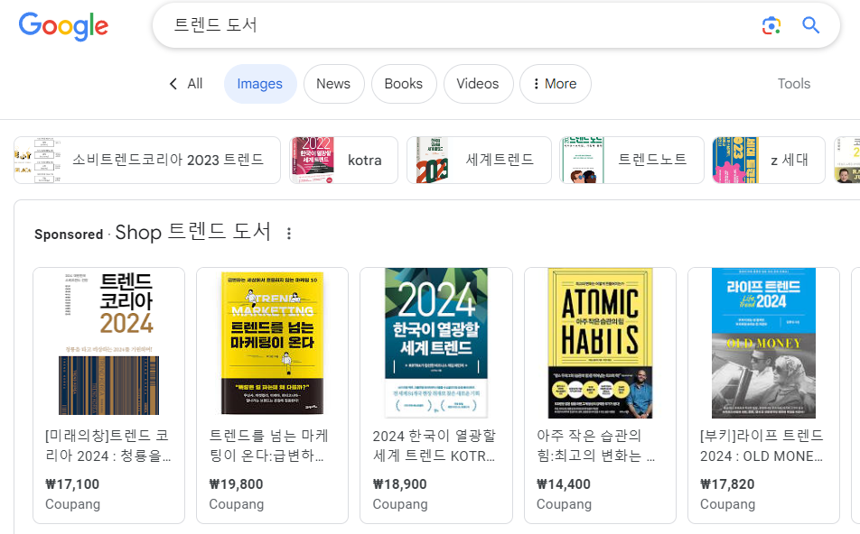
Task: Click Coupang seller under ₩17,100
Action: click(72, 504)
